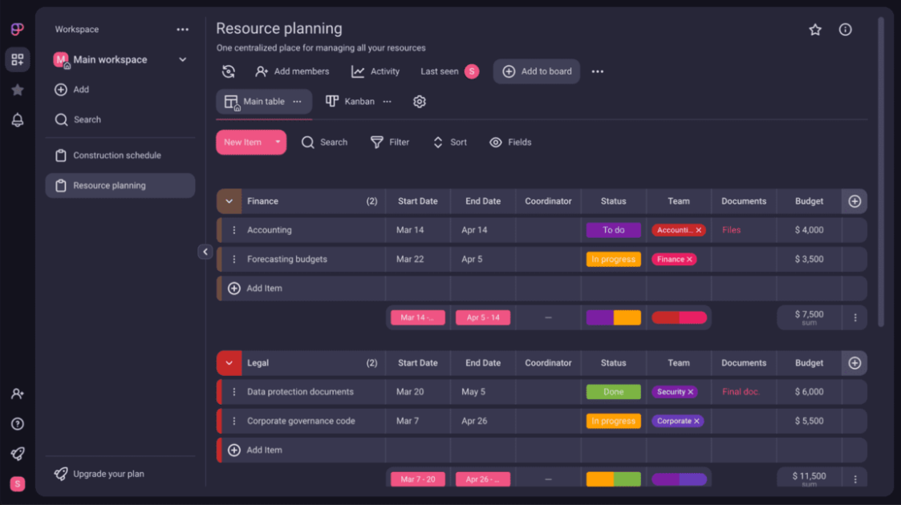Open notifications via the bell icon
Screen dimensions: 901x505
point(17,119)
